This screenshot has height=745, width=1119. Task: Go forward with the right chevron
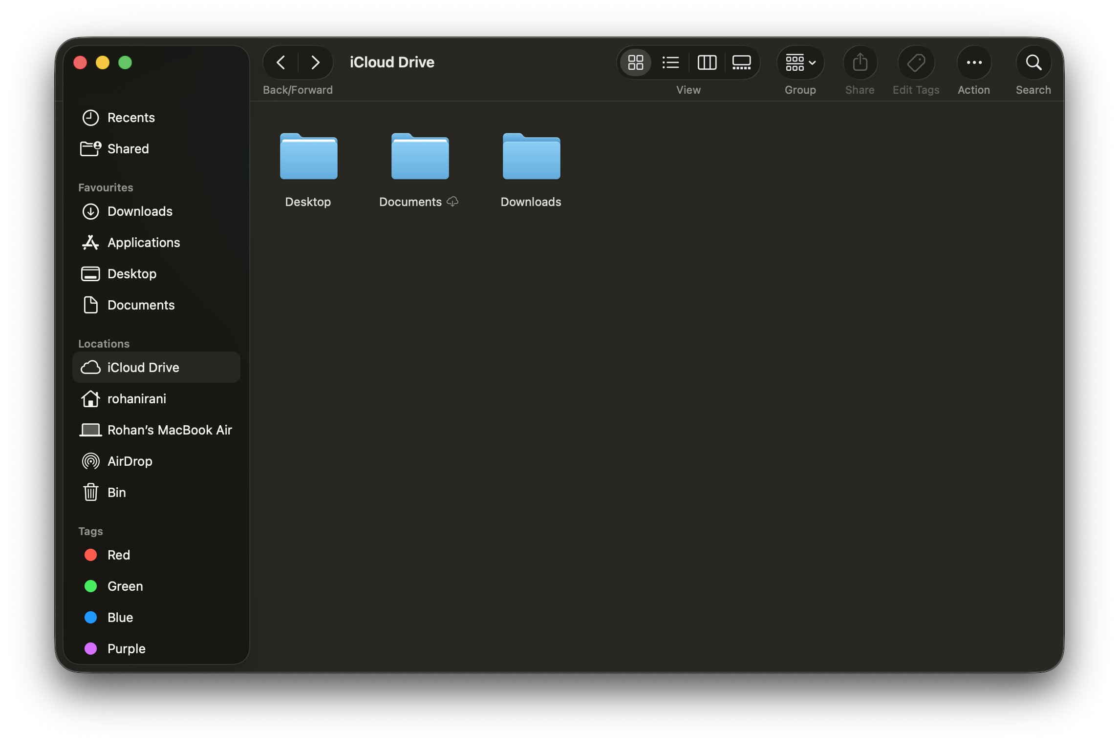tap(315, 62)
